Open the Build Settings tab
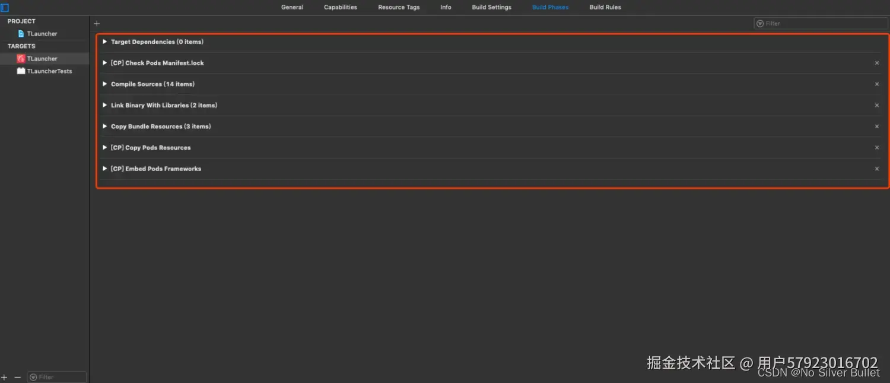Viewport: 890px width, 383px height. pos(492,7)
